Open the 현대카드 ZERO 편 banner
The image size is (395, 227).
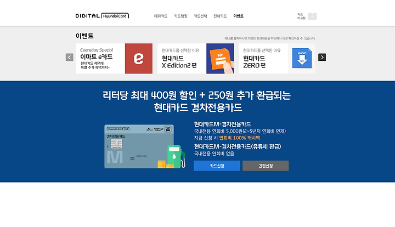277,58
